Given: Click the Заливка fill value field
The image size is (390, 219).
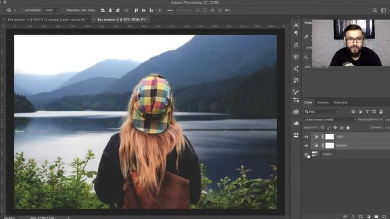Looking at the screenshot, I should point(388,128).
